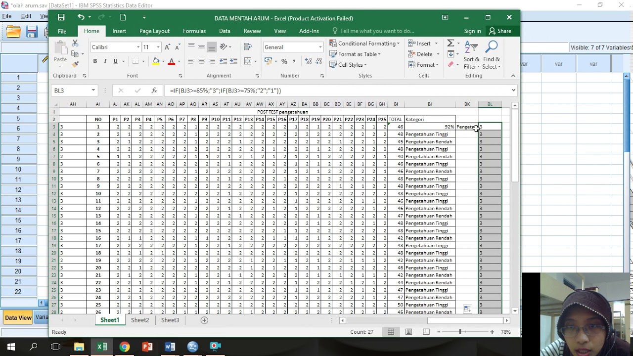Viewport: 633px width, 356px height.
Task: Click the Align Right icon
Action: [212, 61]
